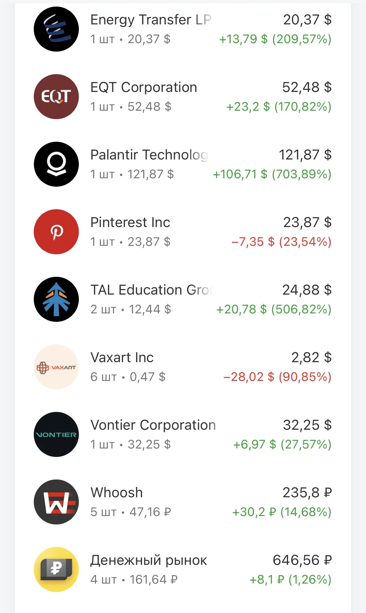This screenshot has width=366, height=613.
Task: Tap the EQT Corporation logo icon
Action: pos(56,97)
